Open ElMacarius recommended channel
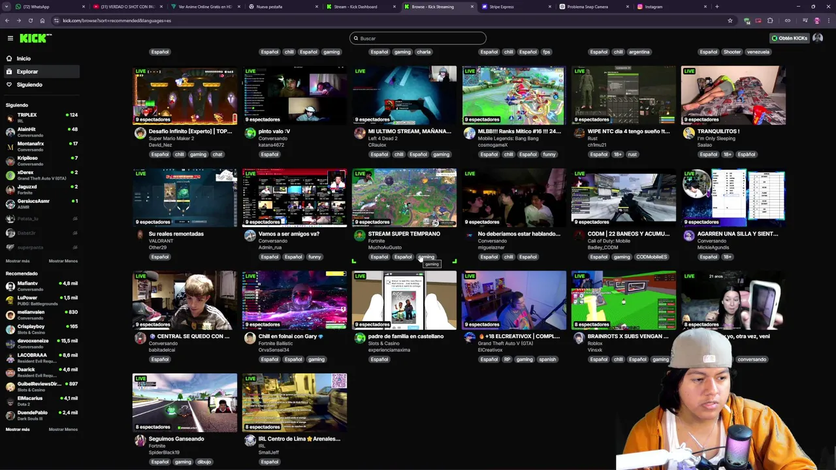This screenshot has height=470, width=836. tap(40, 401)
